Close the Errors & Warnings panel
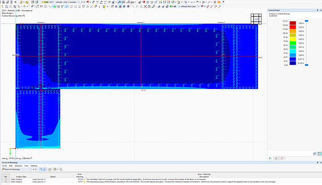The width and height of the screenshot is (322, 185). [x=320, y=163]
